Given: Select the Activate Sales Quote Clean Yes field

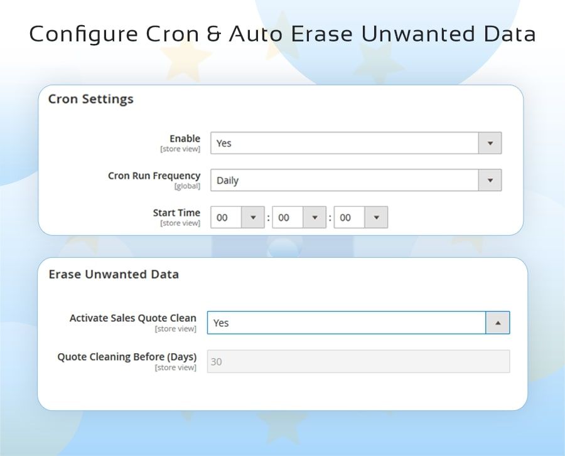Looking at the screenshot, I should pyautogui.click(x=347, y=323).
